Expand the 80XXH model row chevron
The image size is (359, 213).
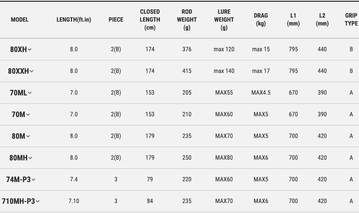tap(32, 71)
